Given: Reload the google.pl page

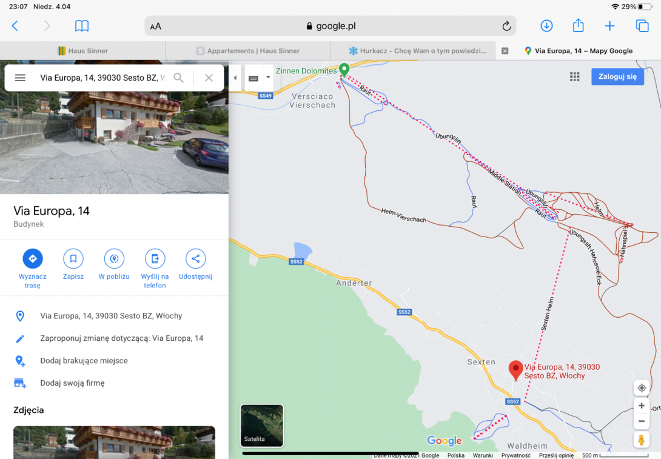Looking at the screenshot, I should pos(506,26).
